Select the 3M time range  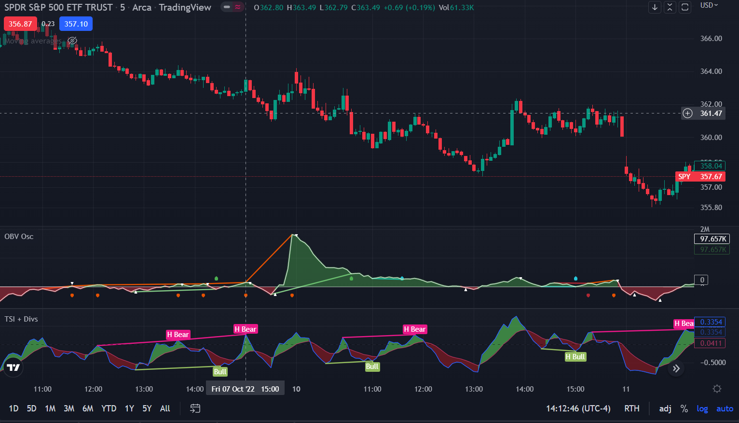tap(69, 409)
